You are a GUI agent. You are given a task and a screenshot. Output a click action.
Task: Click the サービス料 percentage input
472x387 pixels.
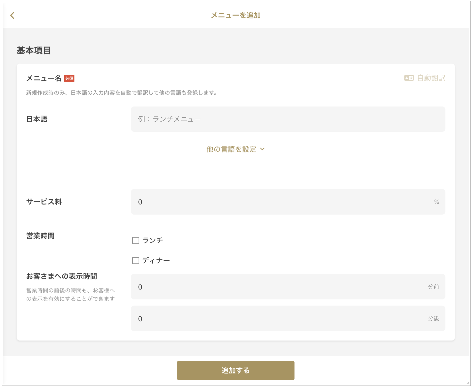(284, 202)
